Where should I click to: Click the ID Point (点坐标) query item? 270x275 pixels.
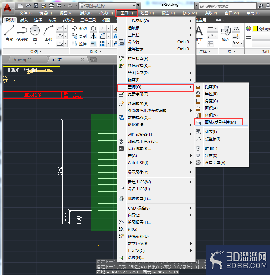point(221,139)
